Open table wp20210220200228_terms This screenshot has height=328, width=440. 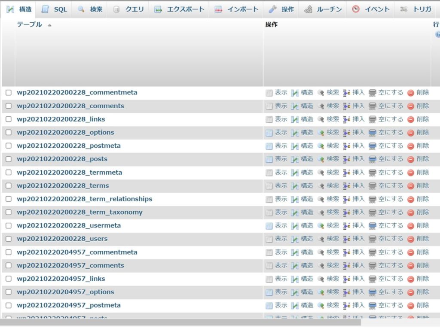63,185
